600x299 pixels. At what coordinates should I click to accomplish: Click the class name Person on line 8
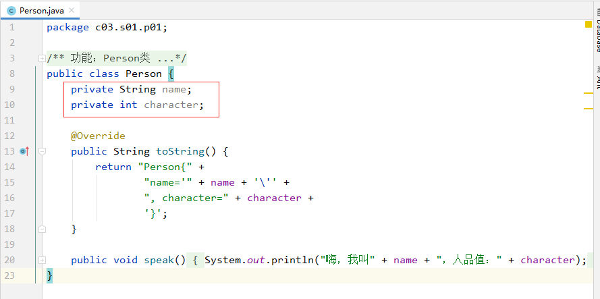[x=144, y=74]
